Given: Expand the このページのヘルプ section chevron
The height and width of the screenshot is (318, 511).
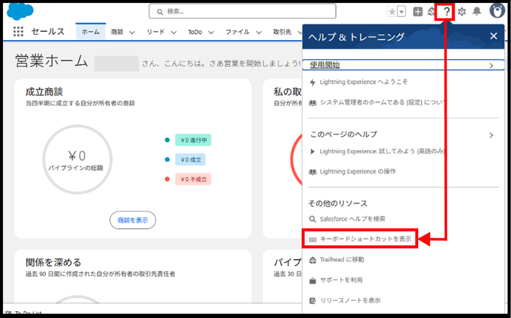Looking at the screenshot, I should click(x=491, y=135).
